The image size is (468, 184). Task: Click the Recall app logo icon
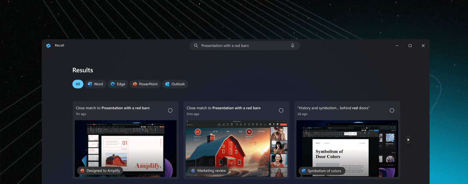pos(48,45)
